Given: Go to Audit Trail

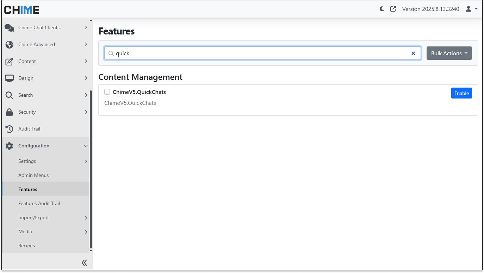Looking at the screenshot, I should pos(46,129).
